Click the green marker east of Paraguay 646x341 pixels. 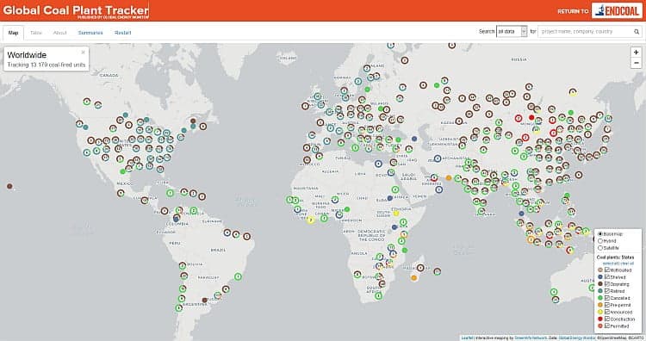238,276
